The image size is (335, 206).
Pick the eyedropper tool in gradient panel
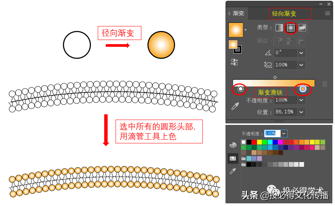(x=235, y=106)
